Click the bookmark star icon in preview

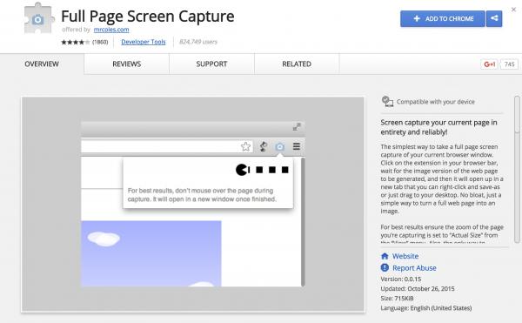[x=245, y=146]
